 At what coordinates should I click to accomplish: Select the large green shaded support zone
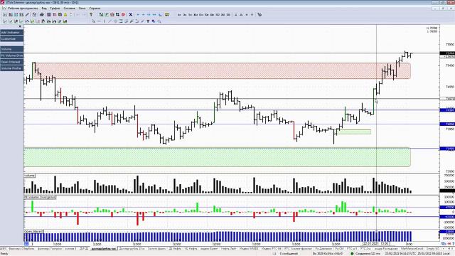click(217, 157)
